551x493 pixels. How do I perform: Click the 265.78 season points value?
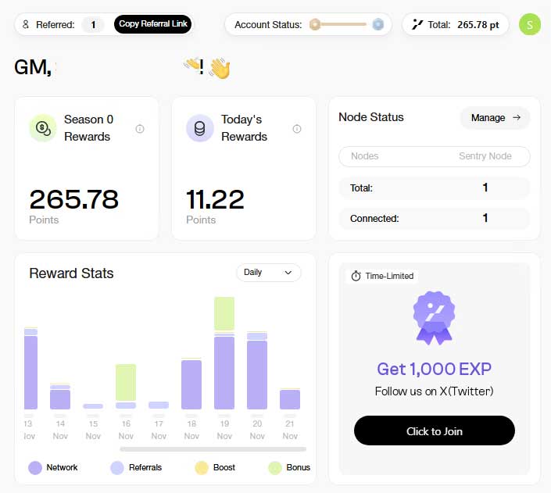click(x=74, y=199)
